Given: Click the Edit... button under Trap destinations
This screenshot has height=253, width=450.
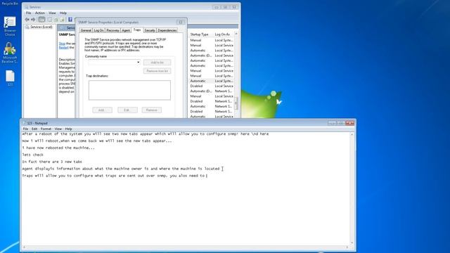Looking at the screenshot, I should pyautogui.click(x=127, y=110).
